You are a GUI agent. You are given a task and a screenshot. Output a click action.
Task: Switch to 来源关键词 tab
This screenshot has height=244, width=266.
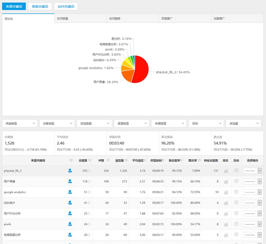tap(14, 6)
